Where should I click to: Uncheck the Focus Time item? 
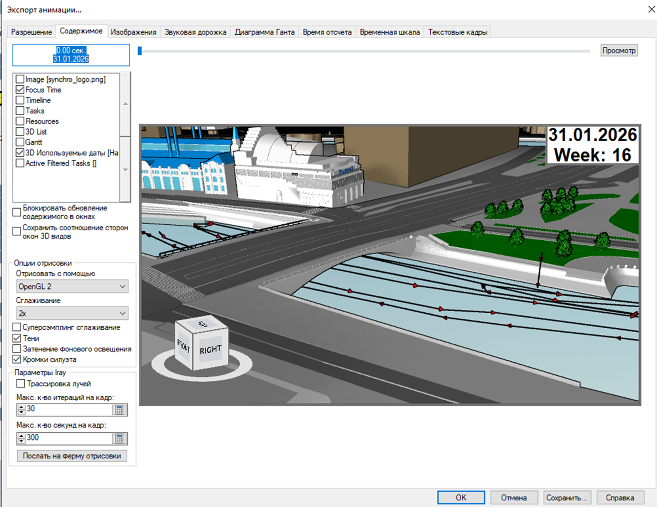20,90
